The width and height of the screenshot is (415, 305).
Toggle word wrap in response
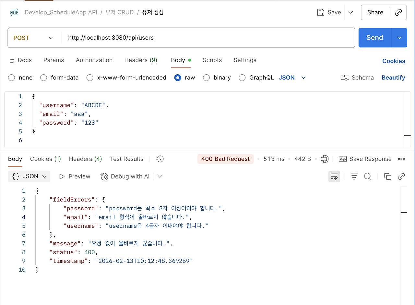click(x=334, y=177)
